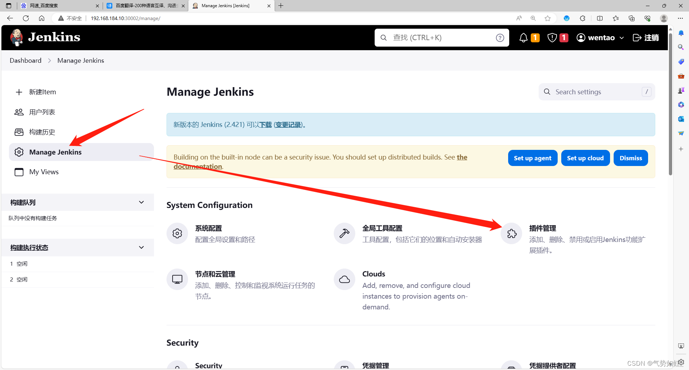Click 不安全 site security indicator
This screenshot has height=370, width=689.
coord(70,18)
